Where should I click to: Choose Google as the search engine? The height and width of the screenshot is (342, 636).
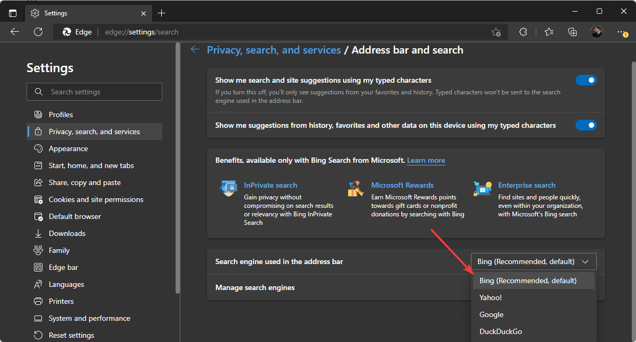coord(534,314)
